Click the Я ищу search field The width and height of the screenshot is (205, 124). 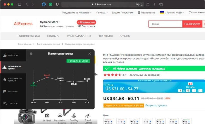click(166, 24)
